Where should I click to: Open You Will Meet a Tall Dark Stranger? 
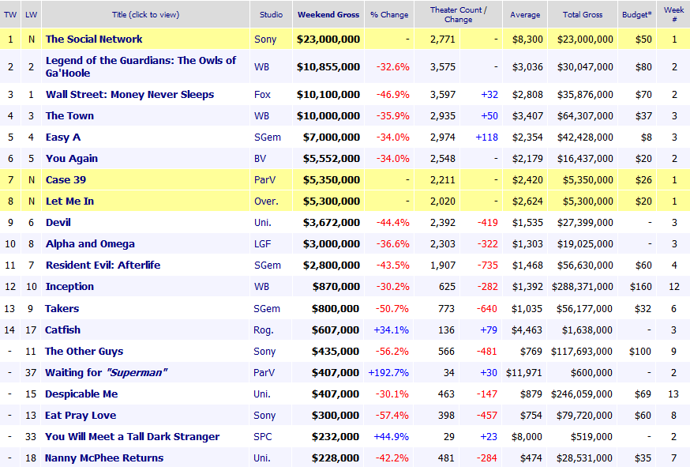[132, 437]
